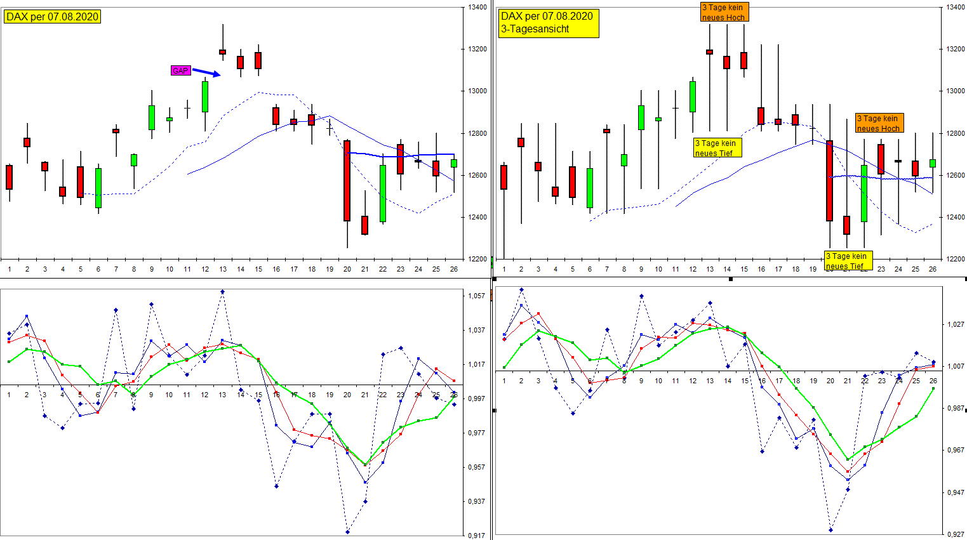This screenshot has width=967, height=540.
Task: Click the yellow '3 Tage kein neues Tief' label below day 20
Action: (848, 261)
